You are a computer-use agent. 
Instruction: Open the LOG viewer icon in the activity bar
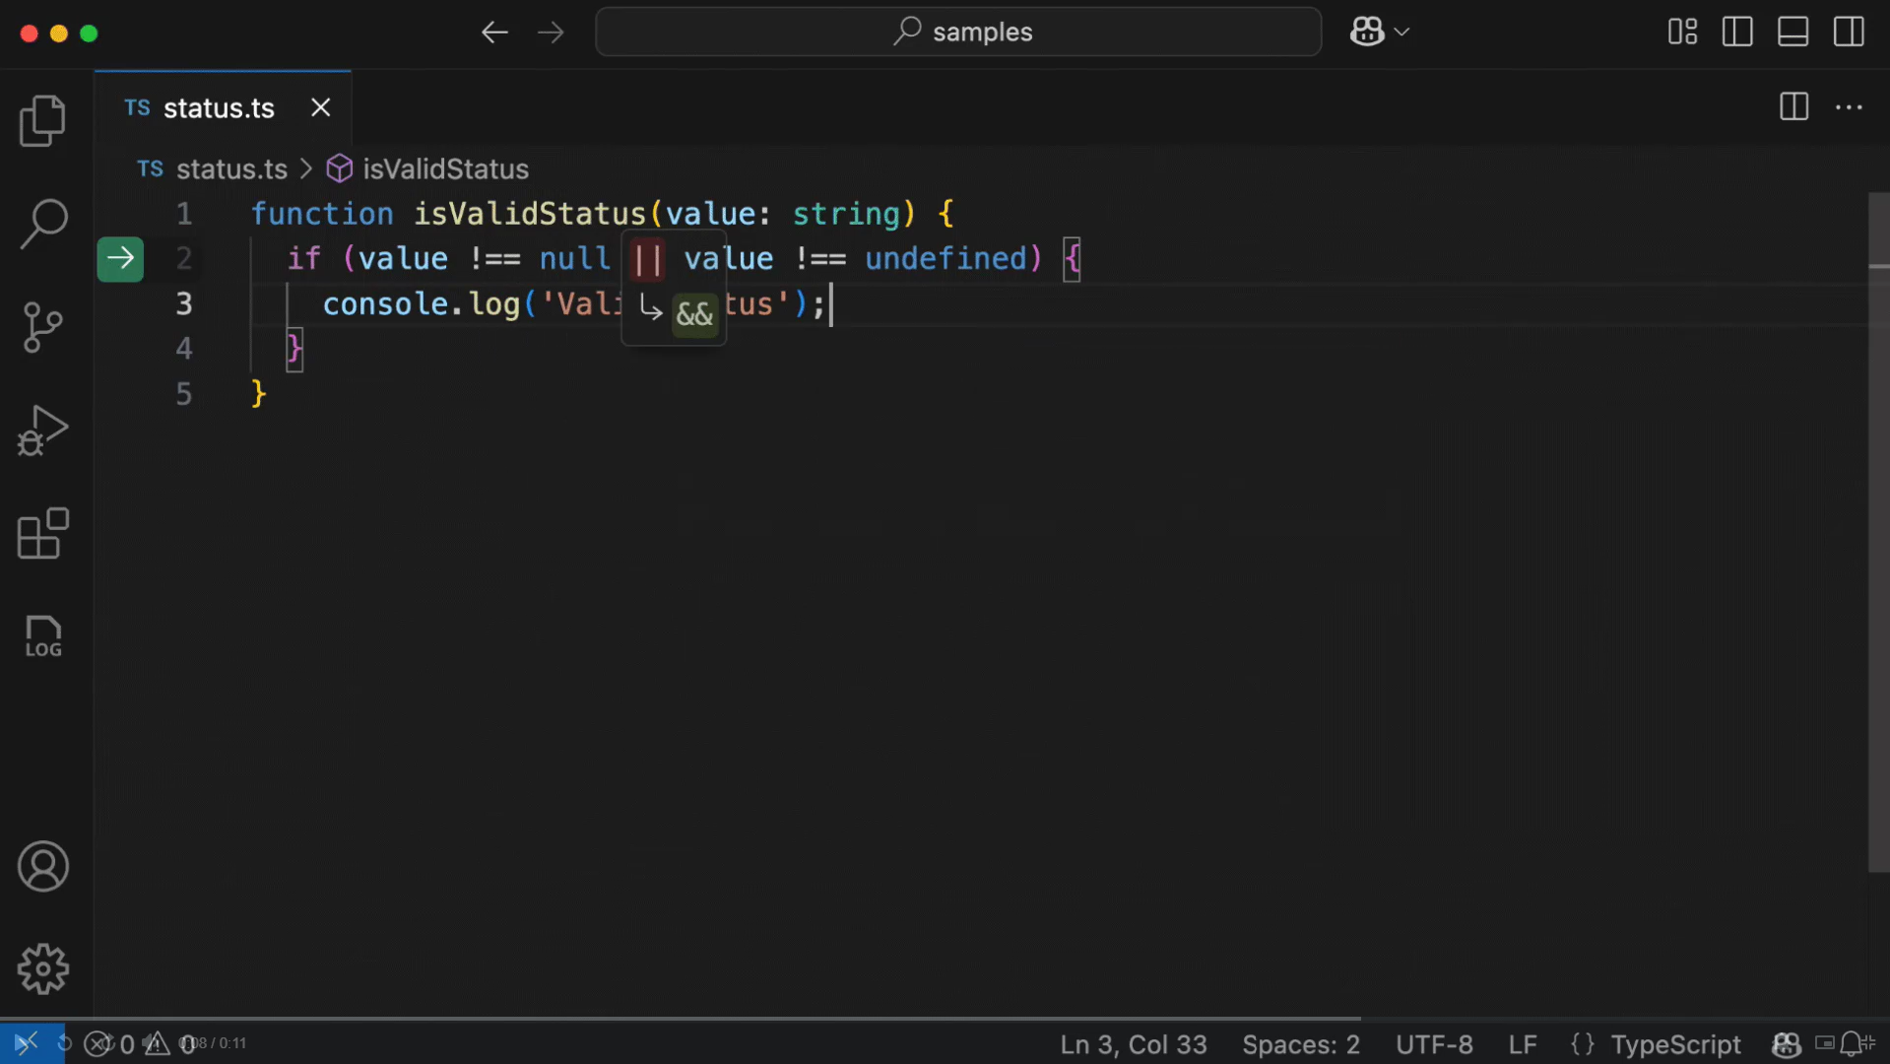point(42,636)
